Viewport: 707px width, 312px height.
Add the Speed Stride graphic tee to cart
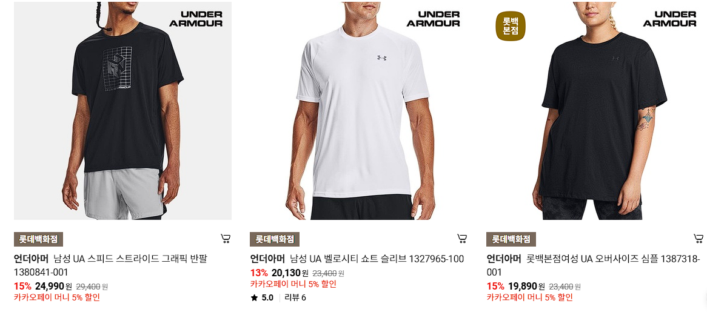tap(226, 239)
